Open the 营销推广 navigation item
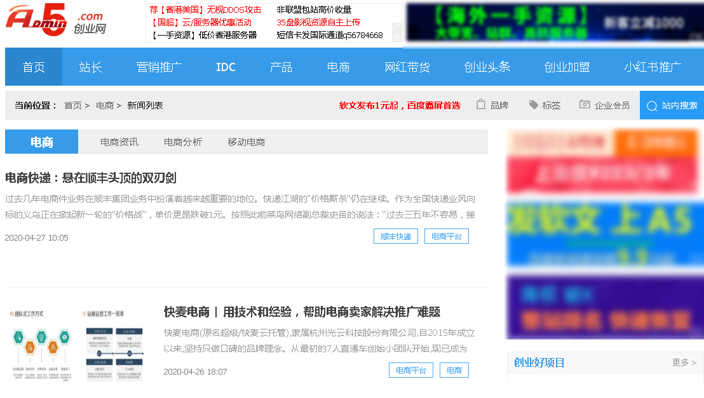This screenshot has width=704, height=398. 161,66
